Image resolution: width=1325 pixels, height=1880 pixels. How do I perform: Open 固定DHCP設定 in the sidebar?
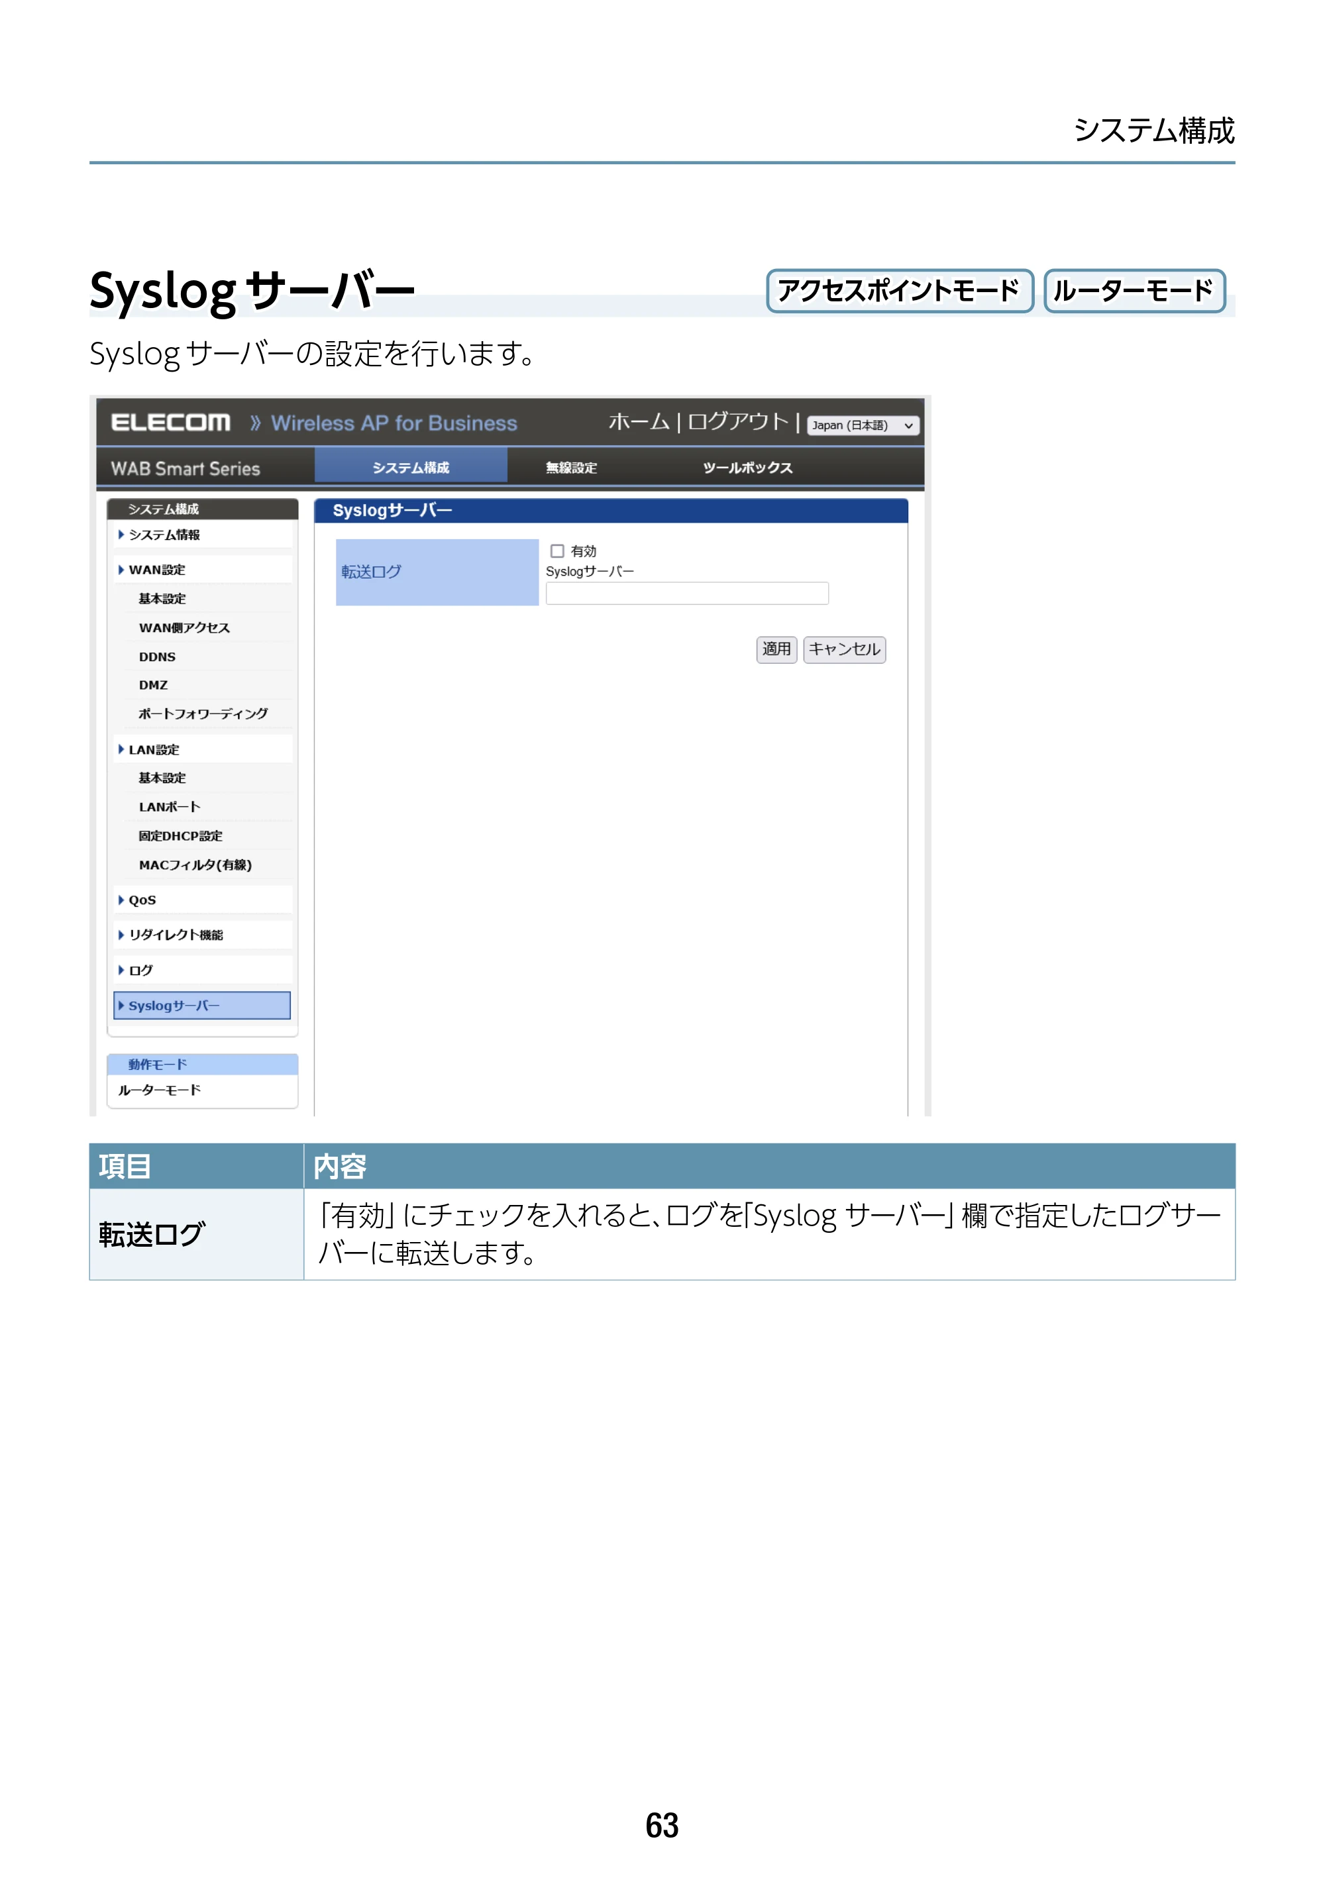[180, 836]
